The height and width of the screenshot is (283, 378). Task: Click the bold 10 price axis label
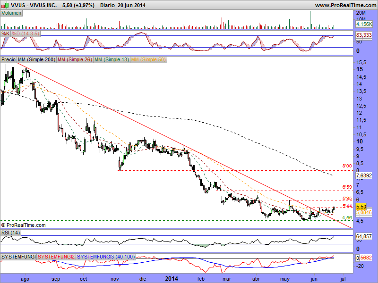point(360,141)
